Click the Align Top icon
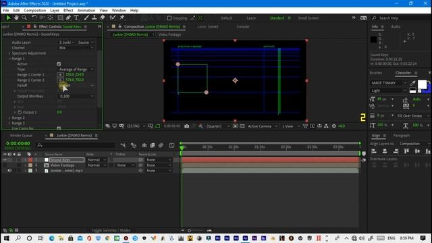This screenshot has width=432, height=243. [x=406, y=151]
